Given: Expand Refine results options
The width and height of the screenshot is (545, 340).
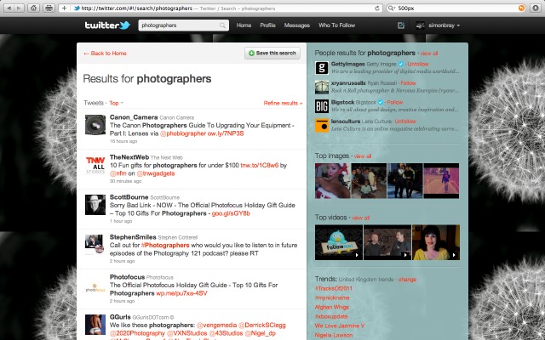Looking at the screenshot, I should tap(283, 103).
